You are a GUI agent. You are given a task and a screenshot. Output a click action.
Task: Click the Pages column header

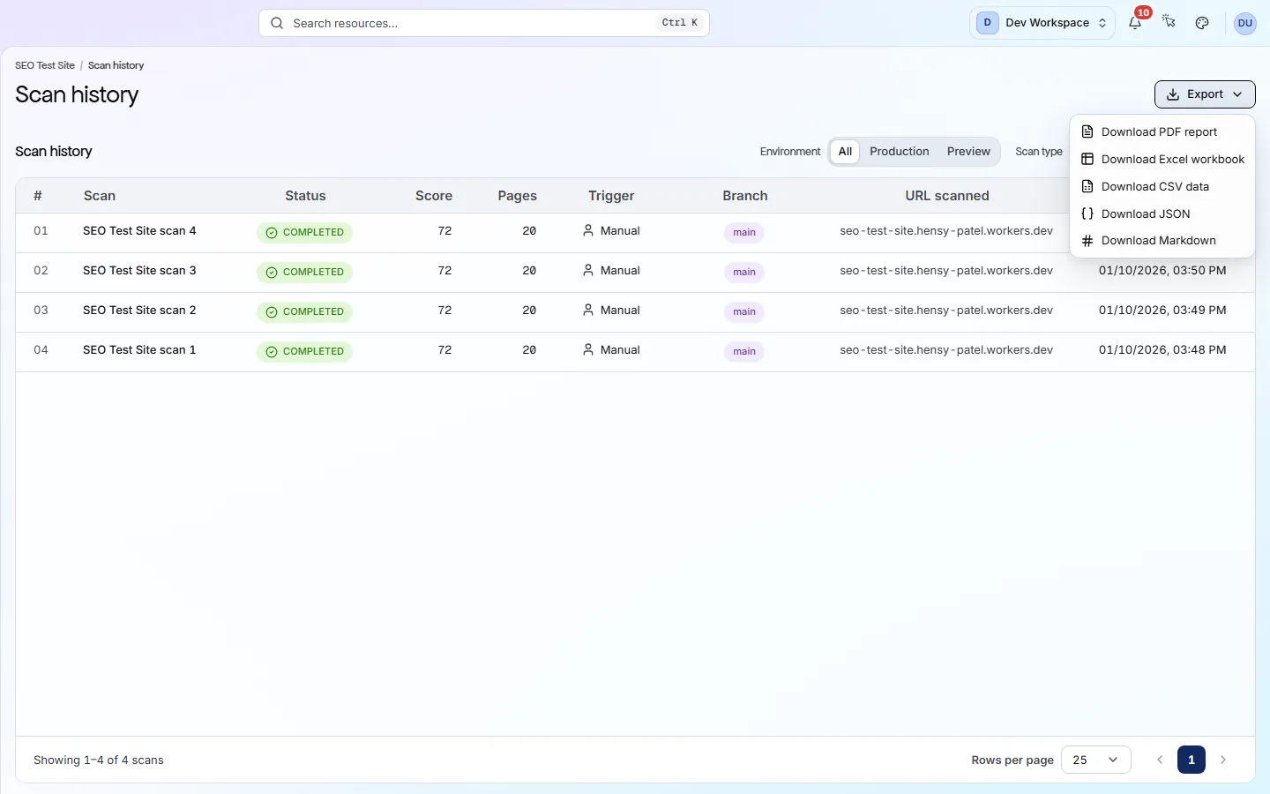pyautogui.click(x=518, y=196)
